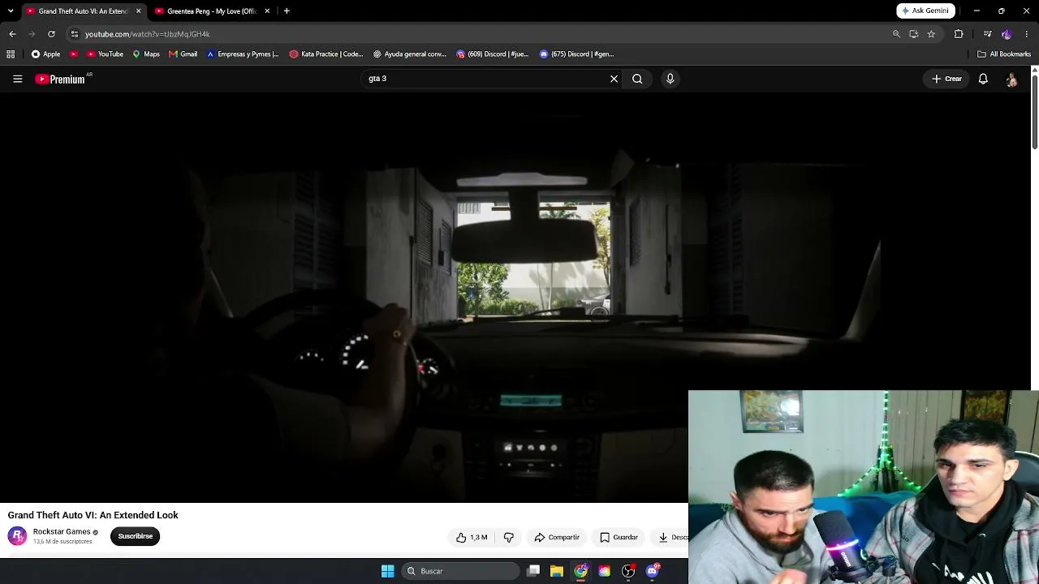Image resolution: width=1039 pixels, height=584 pixels.
Task: Open the Apple bookmark
Action: (45, 54)
